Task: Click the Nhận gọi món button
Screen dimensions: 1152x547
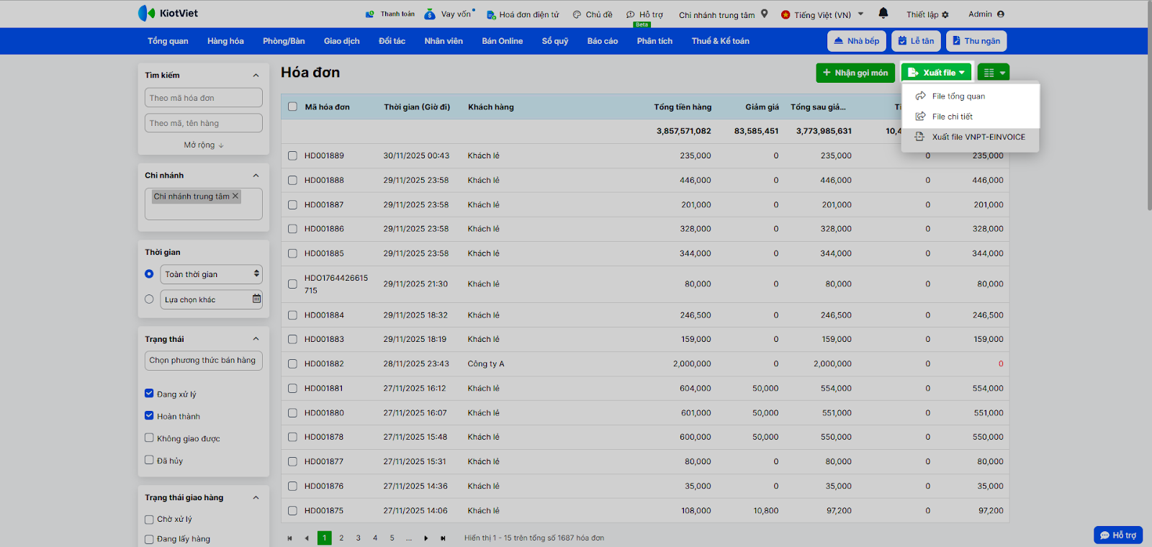Action: pyautogui.click(x=855, y=73)
